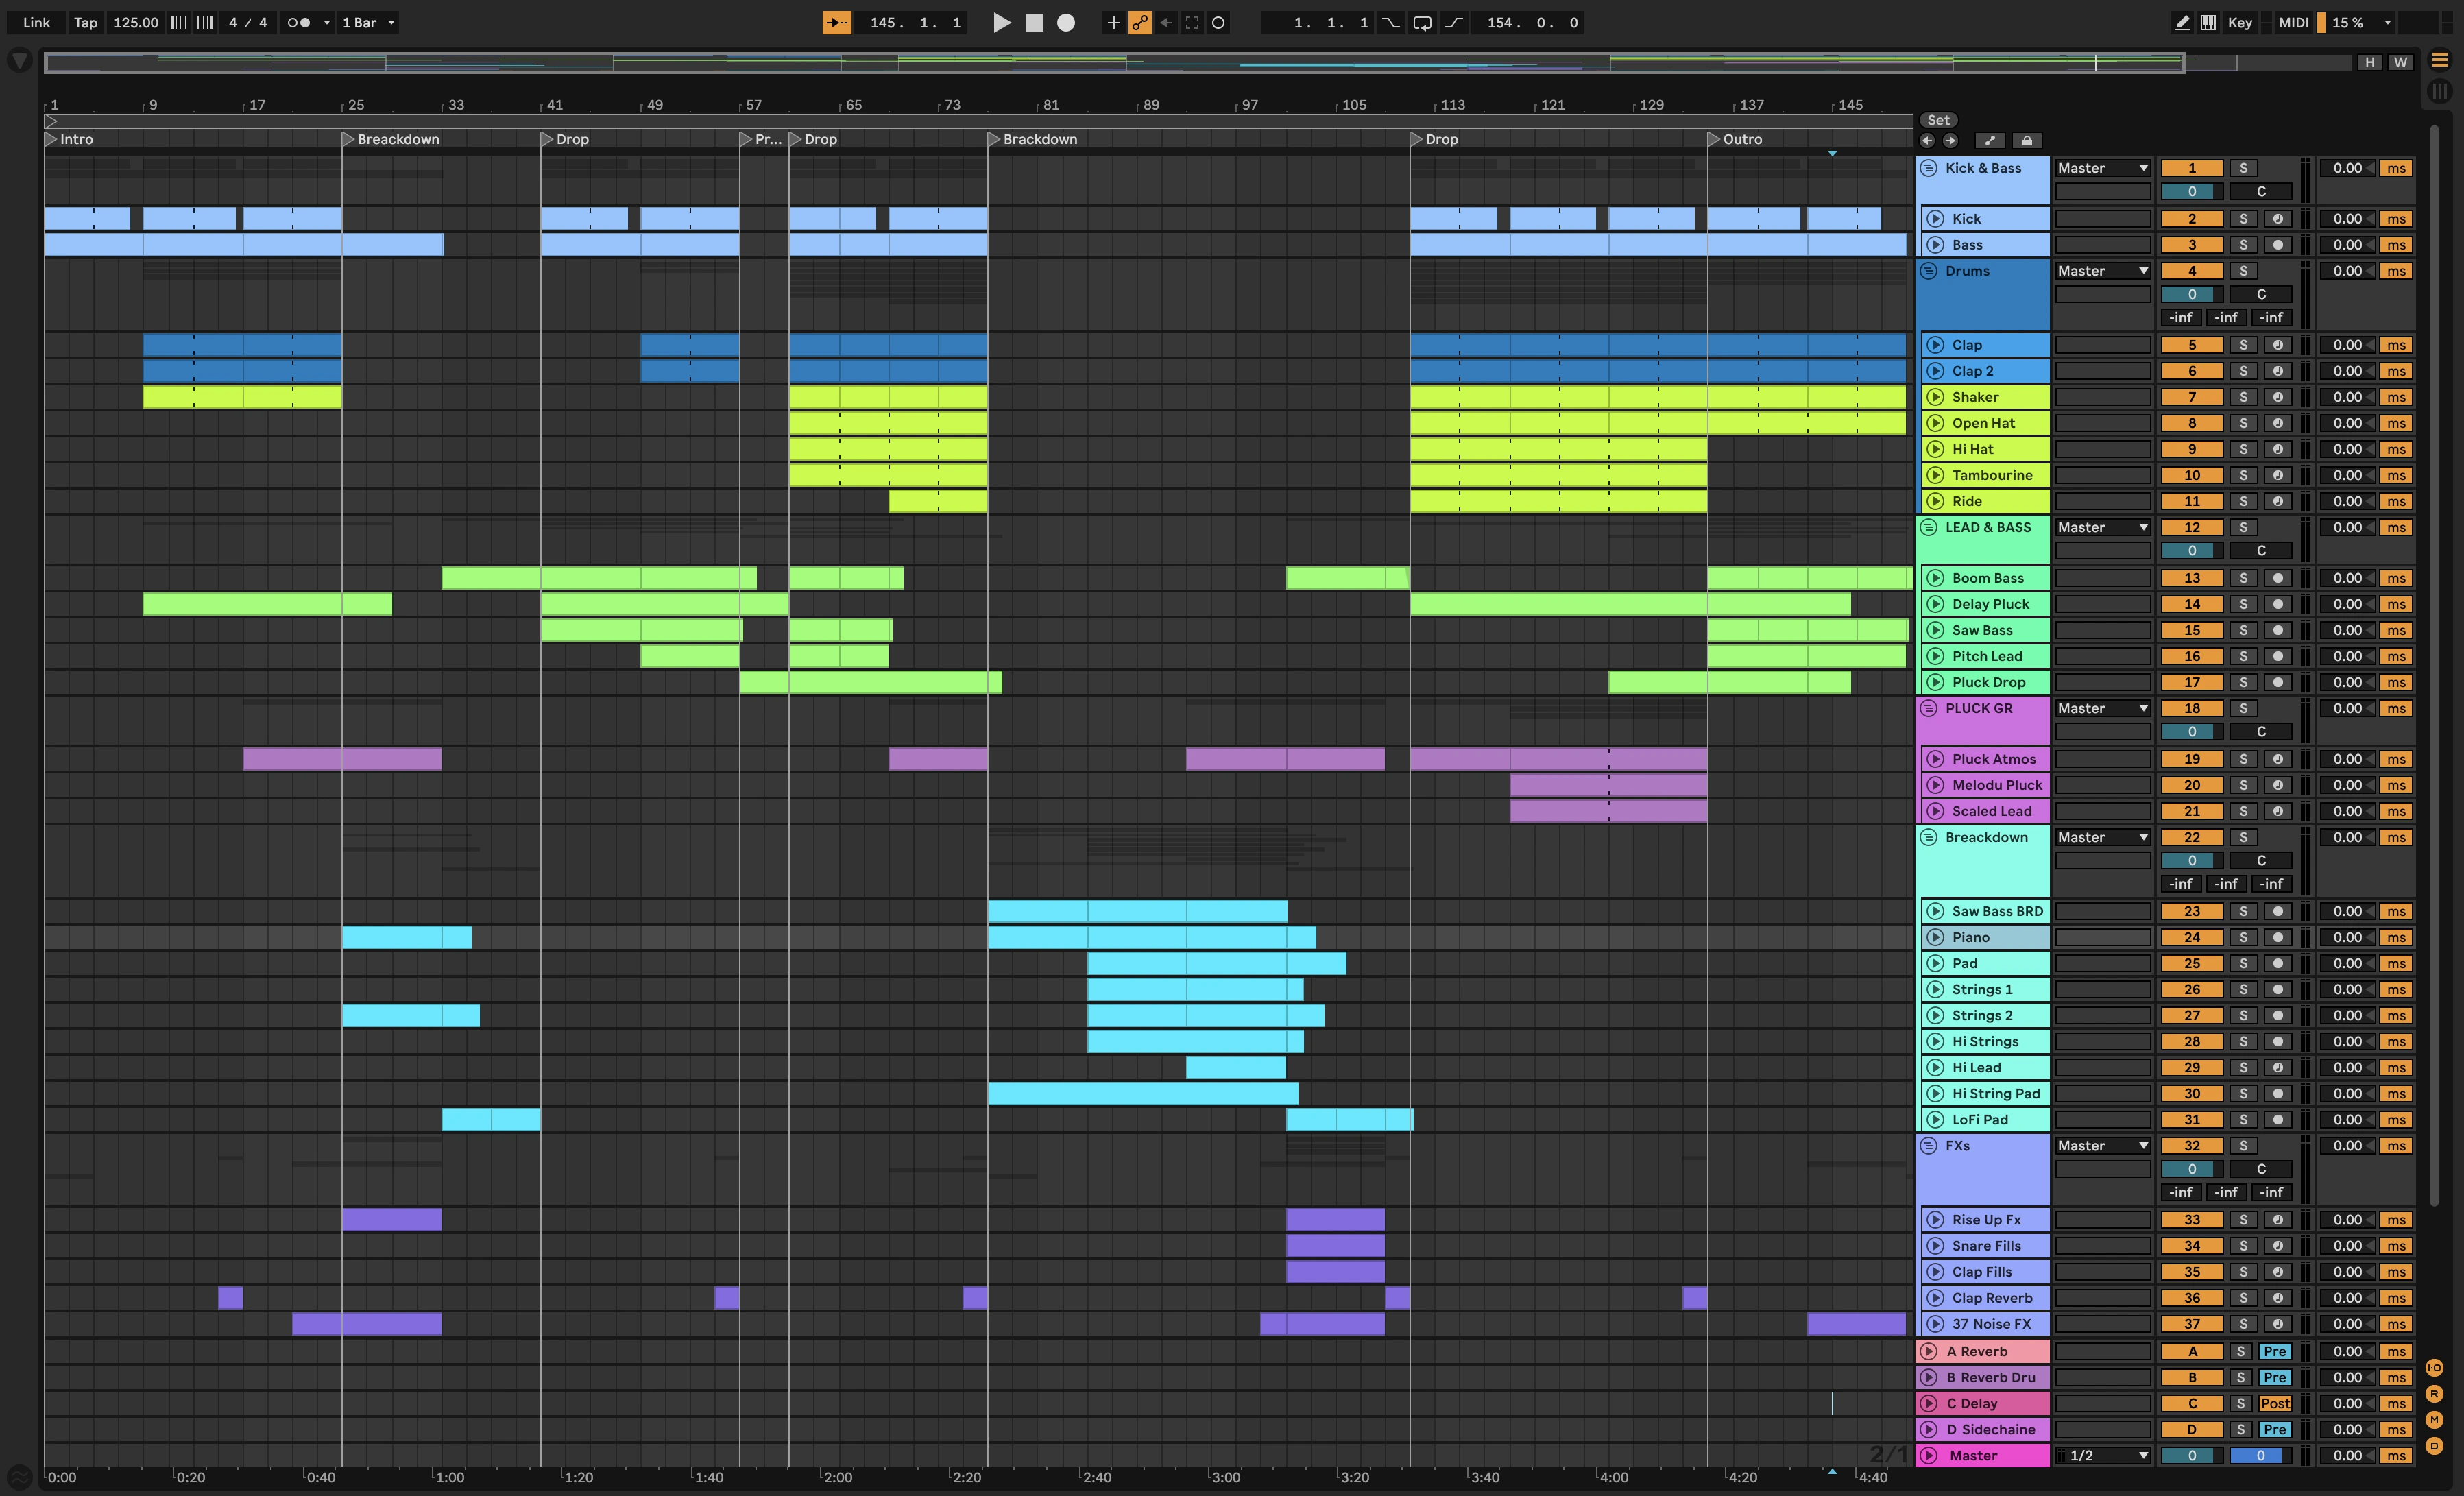Screen dimensions: 2464x1496
Task: Click the Tap tempo button
Action: click(85, 22)
